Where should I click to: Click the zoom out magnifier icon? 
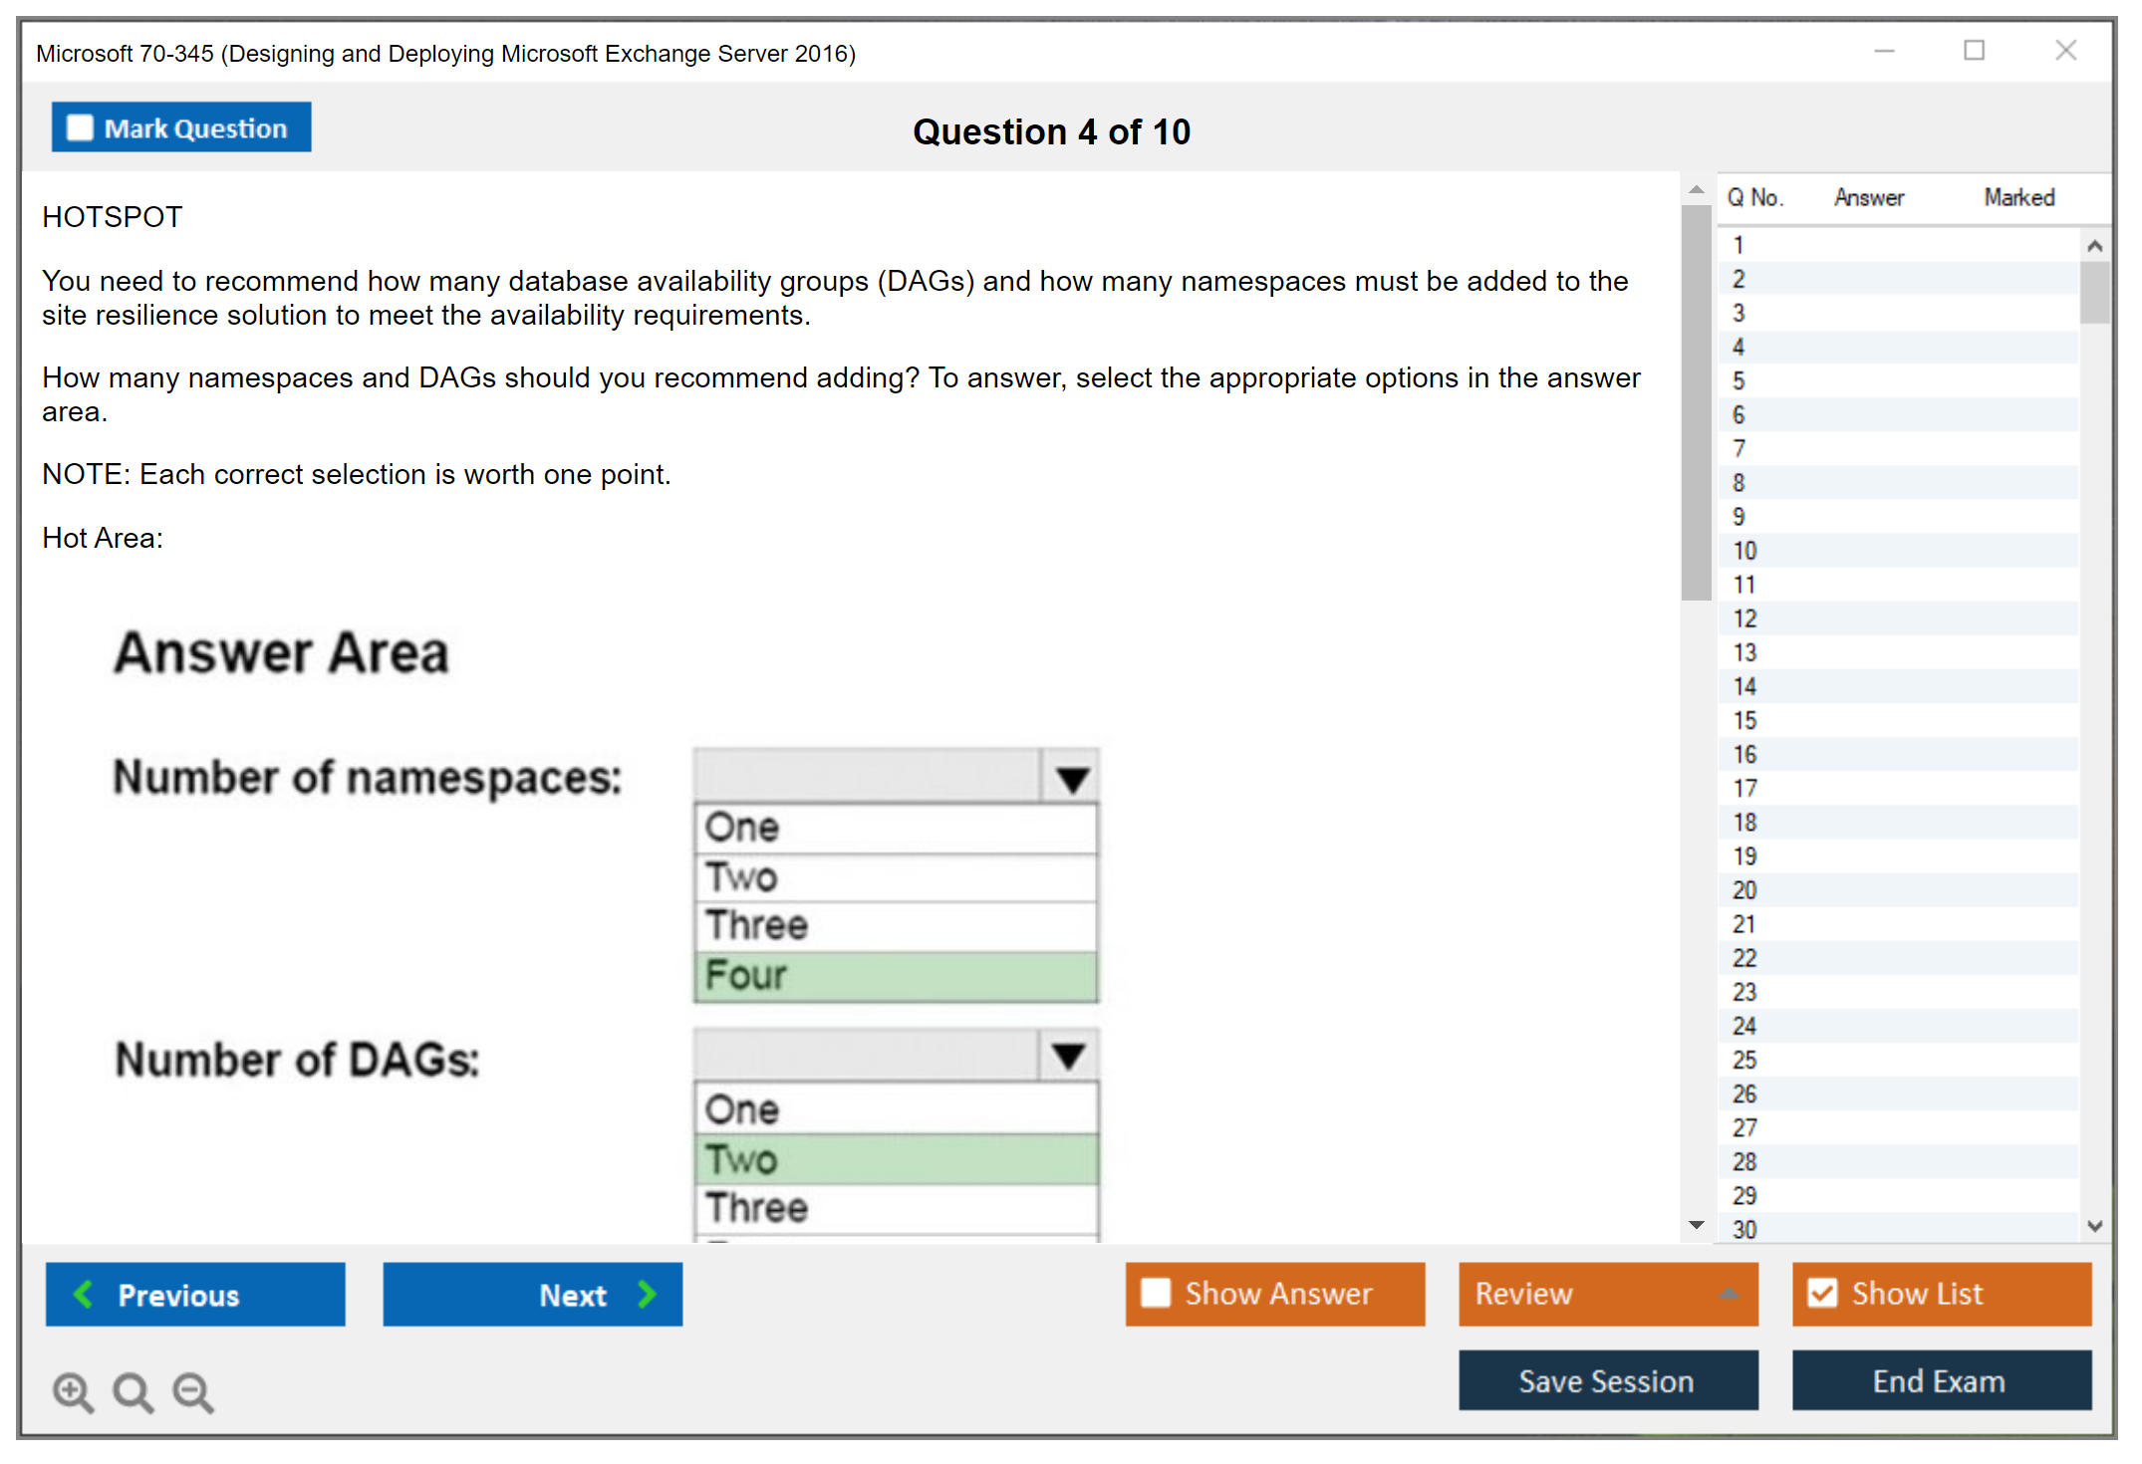(193, 1391)
